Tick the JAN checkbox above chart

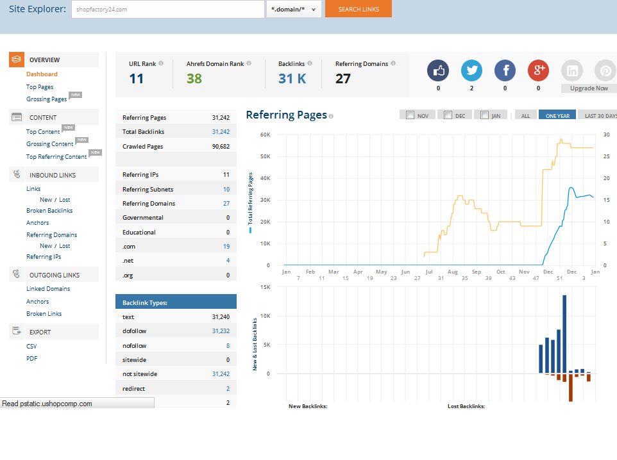tap(484, 115)
